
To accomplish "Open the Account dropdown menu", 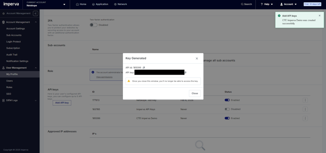I will point(288,4).
